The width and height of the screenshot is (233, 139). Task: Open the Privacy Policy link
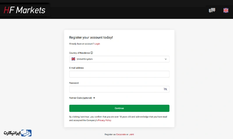point(105,120)
